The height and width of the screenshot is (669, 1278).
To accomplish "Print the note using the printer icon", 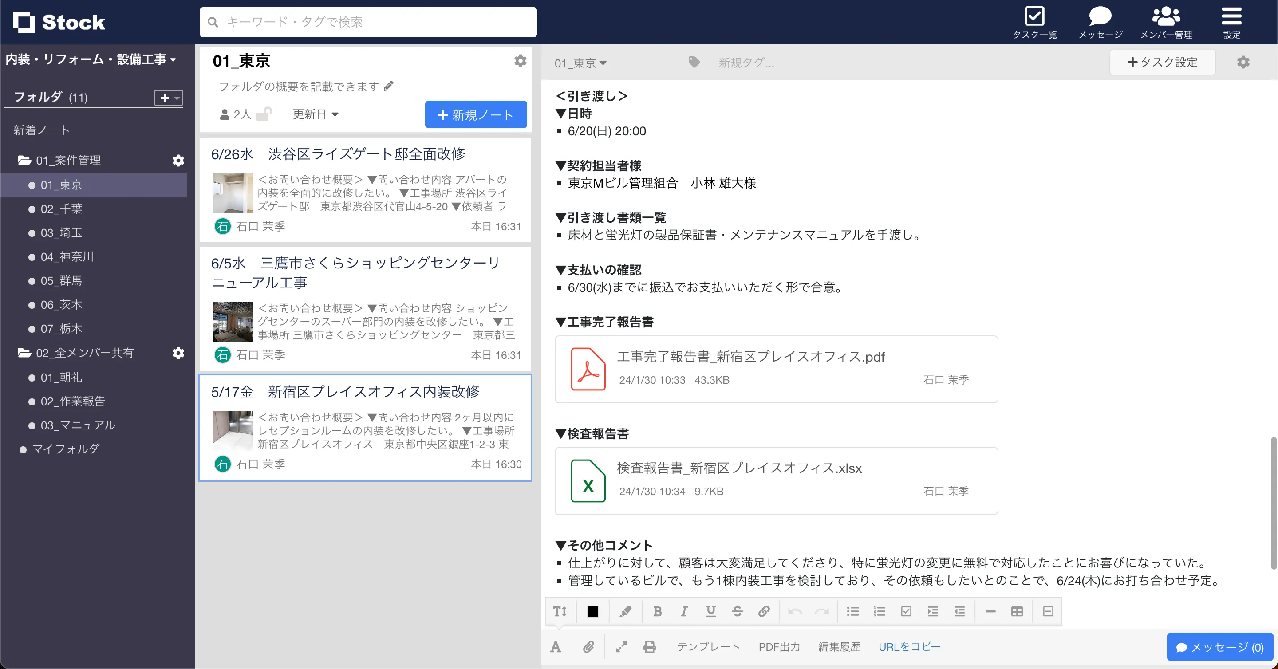I will (x=649, y=647).
